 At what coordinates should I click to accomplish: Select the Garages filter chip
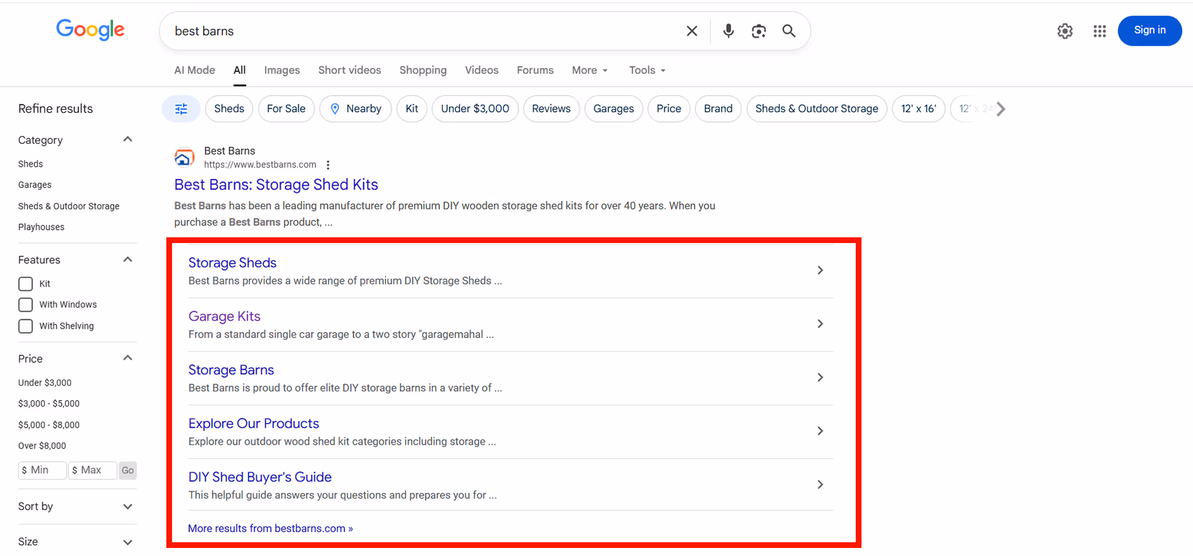click(614, 109)
